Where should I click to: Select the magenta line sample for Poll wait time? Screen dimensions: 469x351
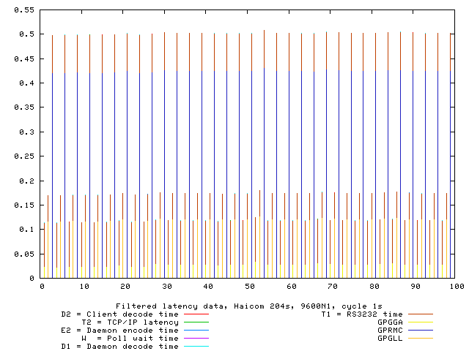(196, 338)
